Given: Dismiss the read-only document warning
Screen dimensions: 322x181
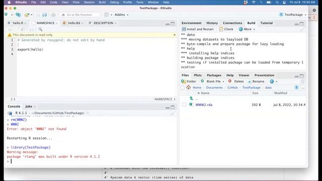Looking at the screenshot, I should [x=175, y=35].
